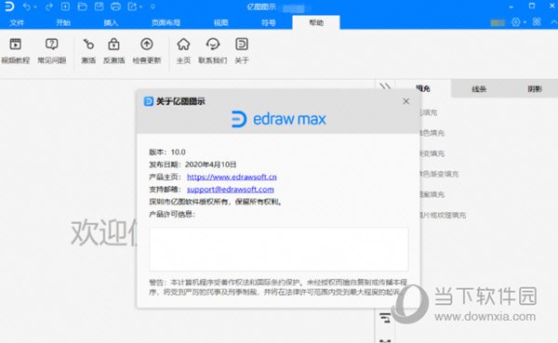Screen dimensions: 558x343
Task: Switch to the 线条 line tab
Action: click(479, 89)
